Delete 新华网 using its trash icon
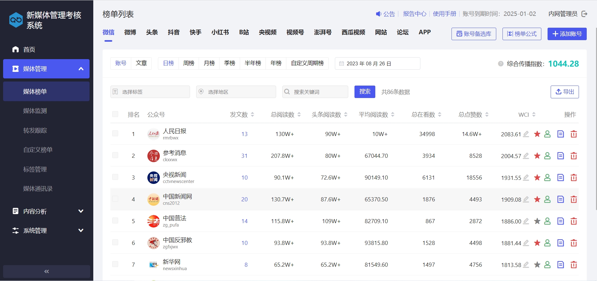The height and width of the screenshot is (281, 597). 574,265
